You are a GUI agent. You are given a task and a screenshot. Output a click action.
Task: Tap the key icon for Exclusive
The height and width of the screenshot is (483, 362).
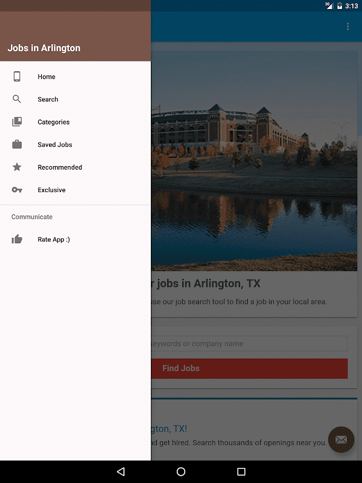click(17, 190)
